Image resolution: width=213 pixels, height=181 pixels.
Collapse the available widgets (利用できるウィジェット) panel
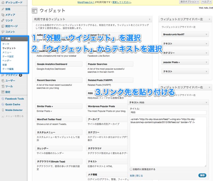149,19
